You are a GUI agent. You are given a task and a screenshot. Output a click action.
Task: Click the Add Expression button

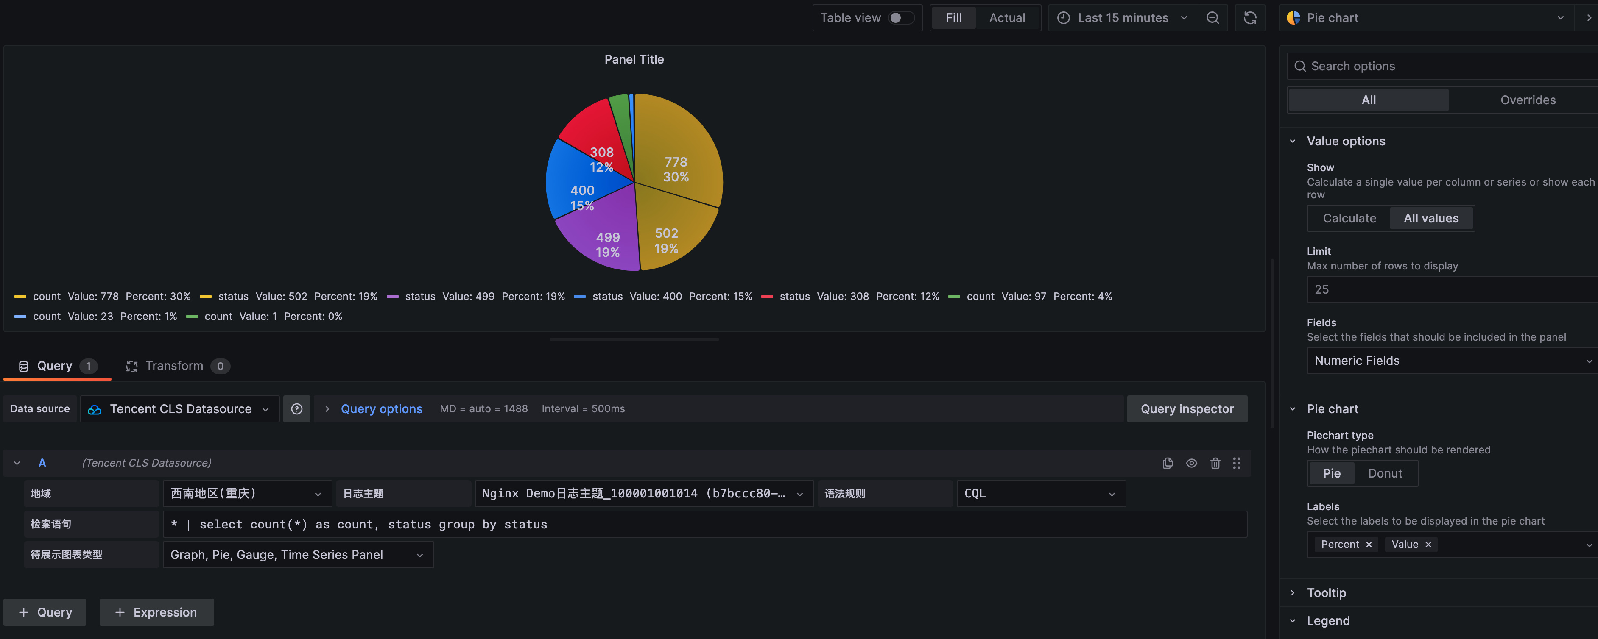(156, 612)
